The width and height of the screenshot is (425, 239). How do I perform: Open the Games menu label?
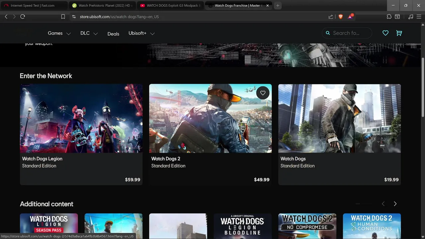point(55,33)
